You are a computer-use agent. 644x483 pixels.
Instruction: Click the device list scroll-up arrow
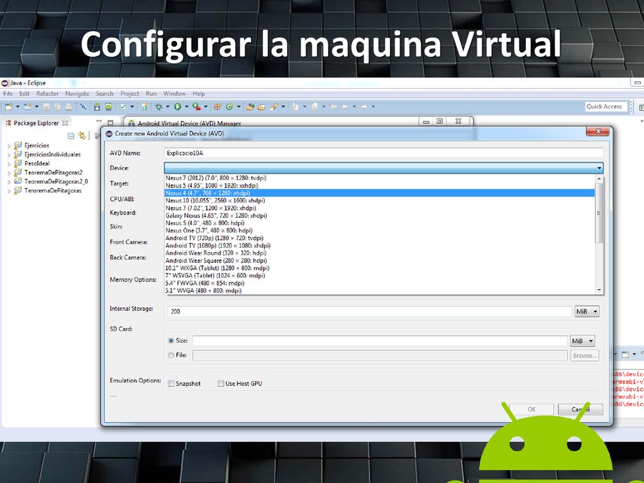[x=599, y=179]
